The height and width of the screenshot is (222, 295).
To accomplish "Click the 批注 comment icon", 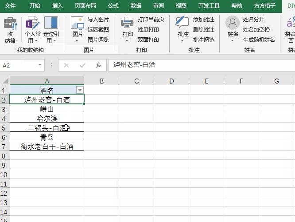I will click(182, 22).
